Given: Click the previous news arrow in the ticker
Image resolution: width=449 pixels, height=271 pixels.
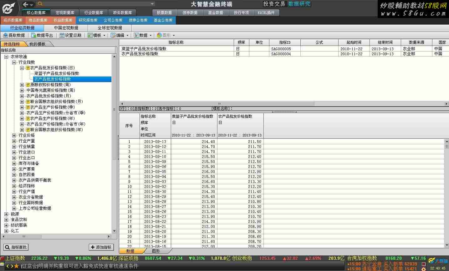Looking at the screenshot, I should click(x=8, y=266).
